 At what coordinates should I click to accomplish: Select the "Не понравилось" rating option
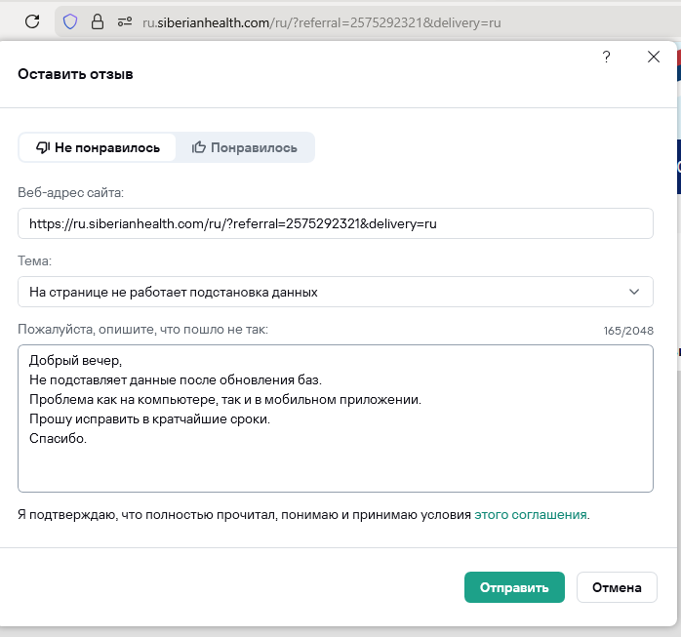pyautogui.click(x=98, y=147)
